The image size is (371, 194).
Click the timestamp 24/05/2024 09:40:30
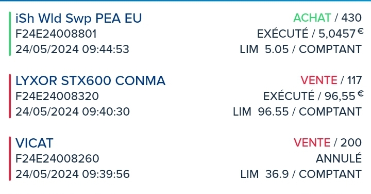coord(73,111)
